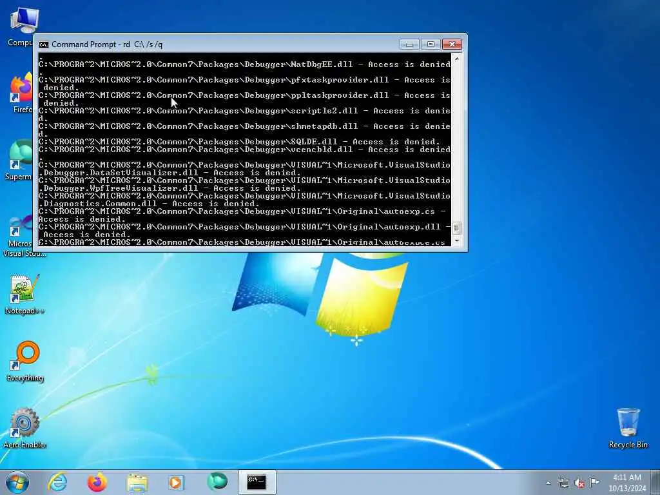Launch Internet Explorer from the taskbar
The width and height of the screenshot is (660, 495).
click(57, 482)
